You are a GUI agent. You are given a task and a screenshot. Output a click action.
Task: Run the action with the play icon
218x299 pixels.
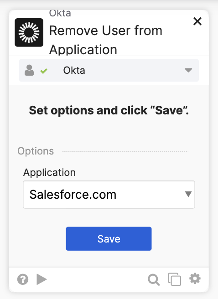[42, 279]
